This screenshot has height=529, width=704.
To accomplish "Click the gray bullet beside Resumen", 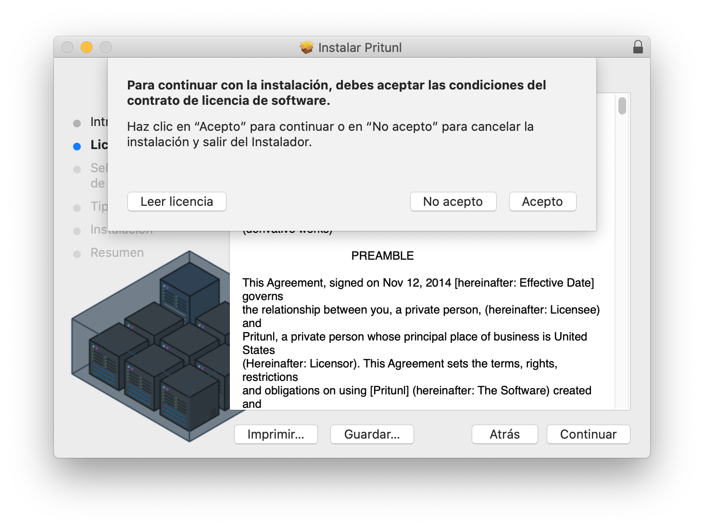I will [x=77, y=254].
